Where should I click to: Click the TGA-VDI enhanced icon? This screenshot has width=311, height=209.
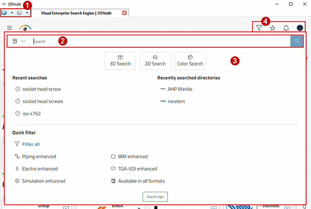tap(113, 168)
